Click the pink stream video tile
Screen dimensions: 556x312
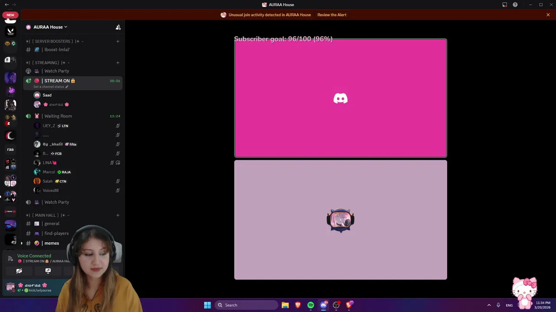341,98
